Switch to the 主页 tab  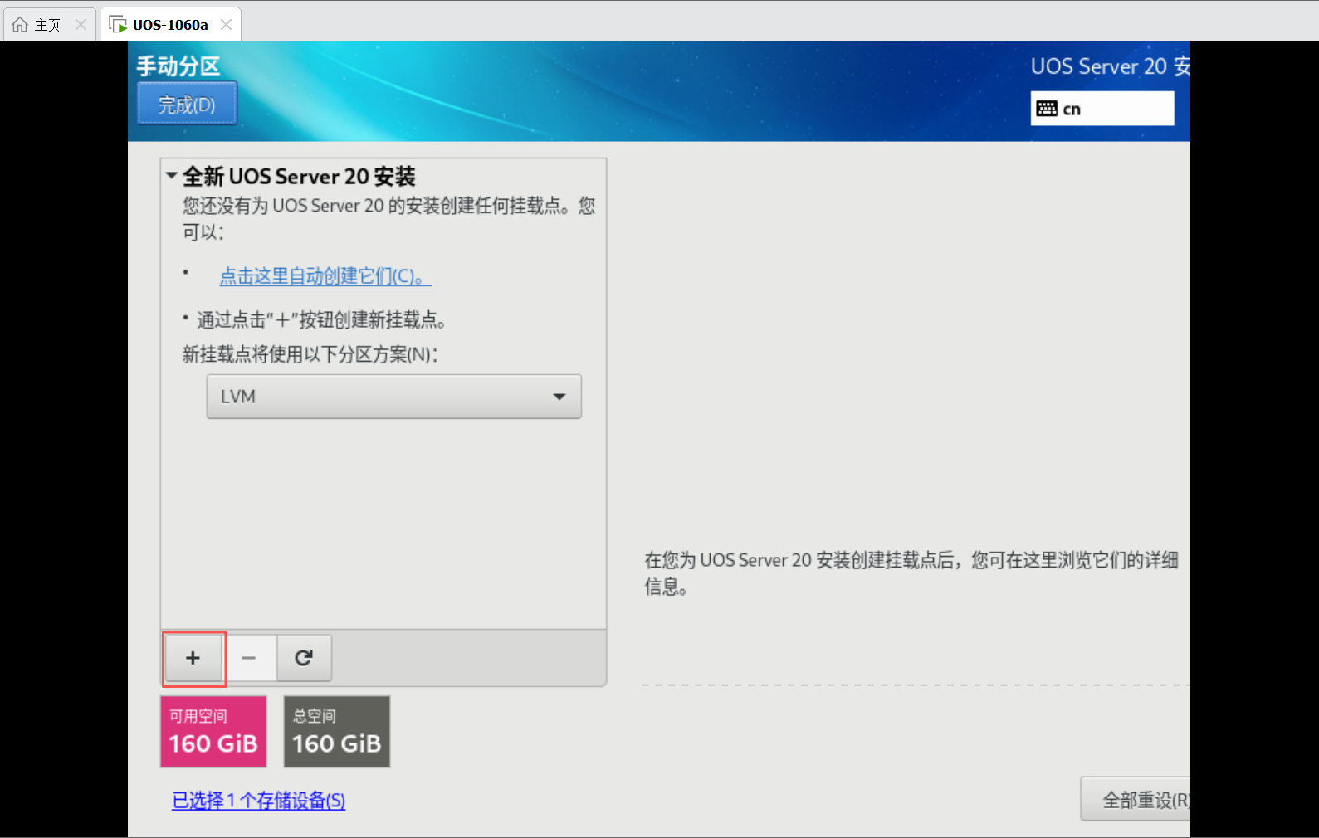coord(50,25)
